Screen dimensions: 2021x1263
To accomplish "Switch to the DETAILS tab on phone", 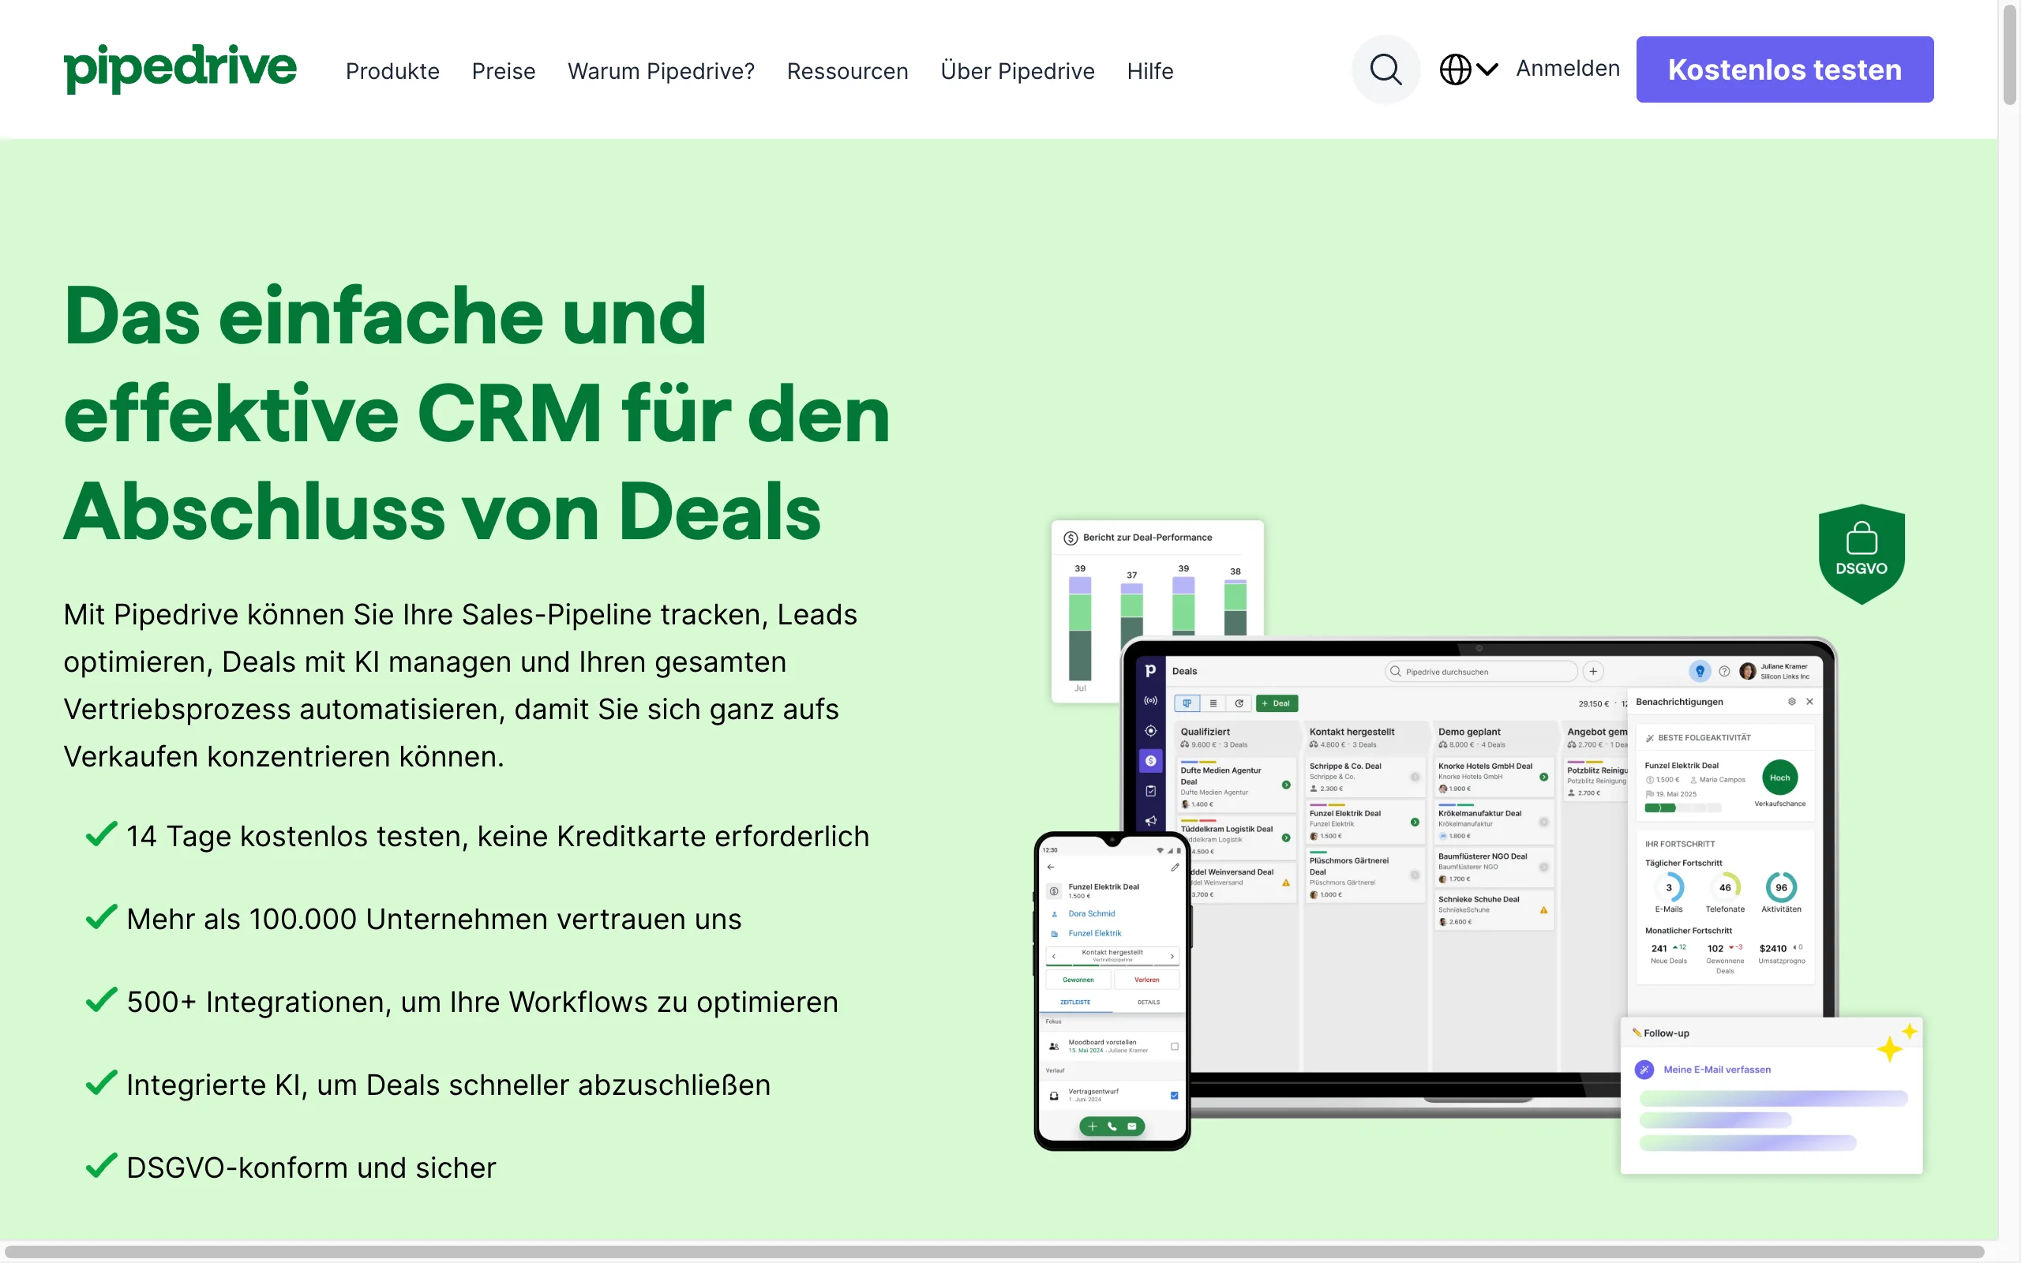I will click(1149, 1002).
